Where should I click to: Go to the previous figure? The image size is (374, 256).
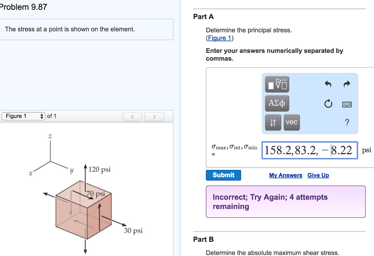(132, 116)
